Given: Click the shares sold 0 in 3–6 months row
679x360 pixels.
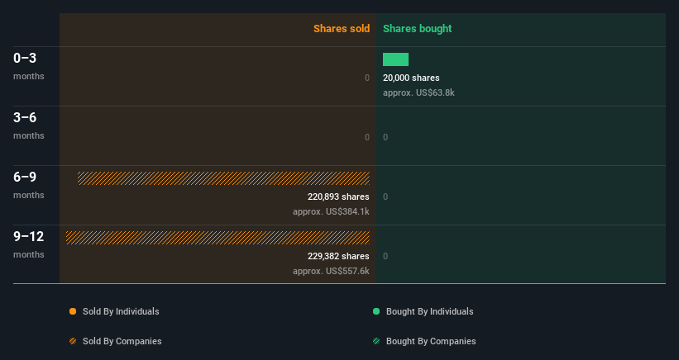Looking at the screenshot, I should pos(366,137).
